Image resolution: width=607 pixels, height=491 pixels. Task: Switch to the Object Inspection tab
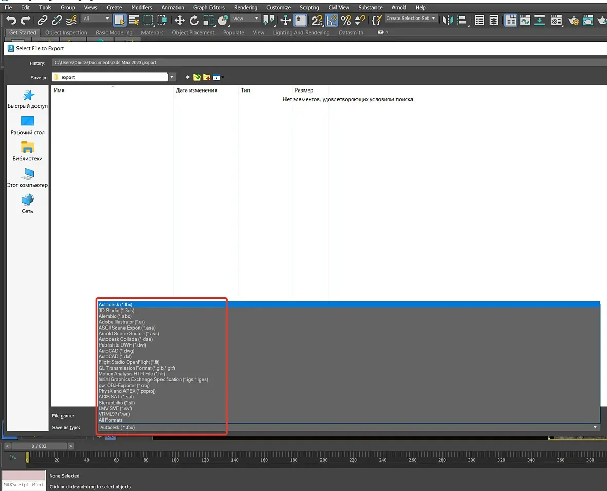(x=66, y=32)
